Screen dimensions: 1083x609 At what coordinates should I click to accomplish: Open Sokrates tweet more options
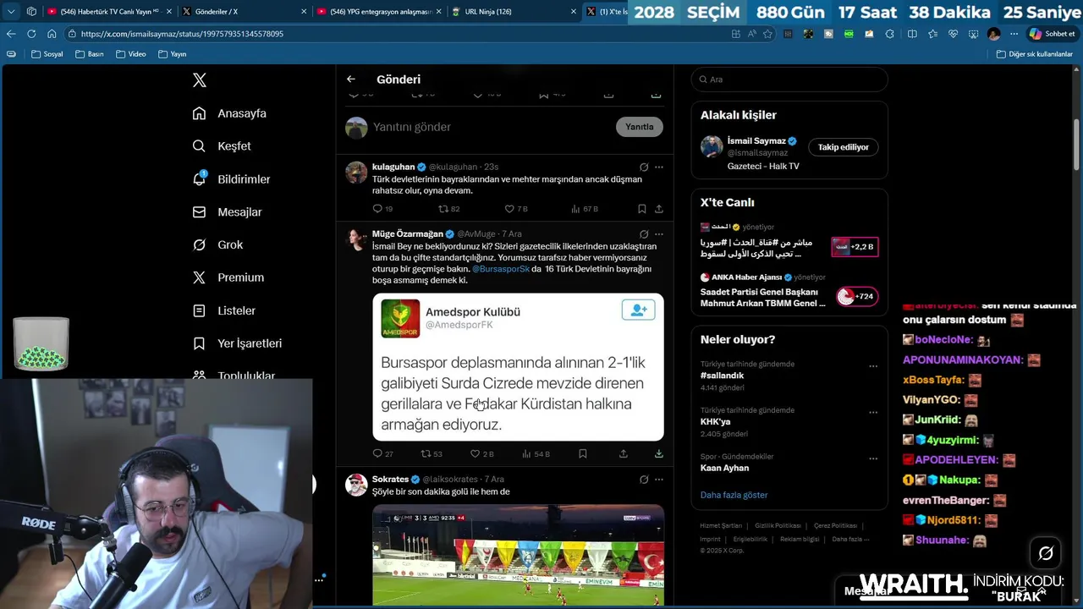click(x=659, y=480)
